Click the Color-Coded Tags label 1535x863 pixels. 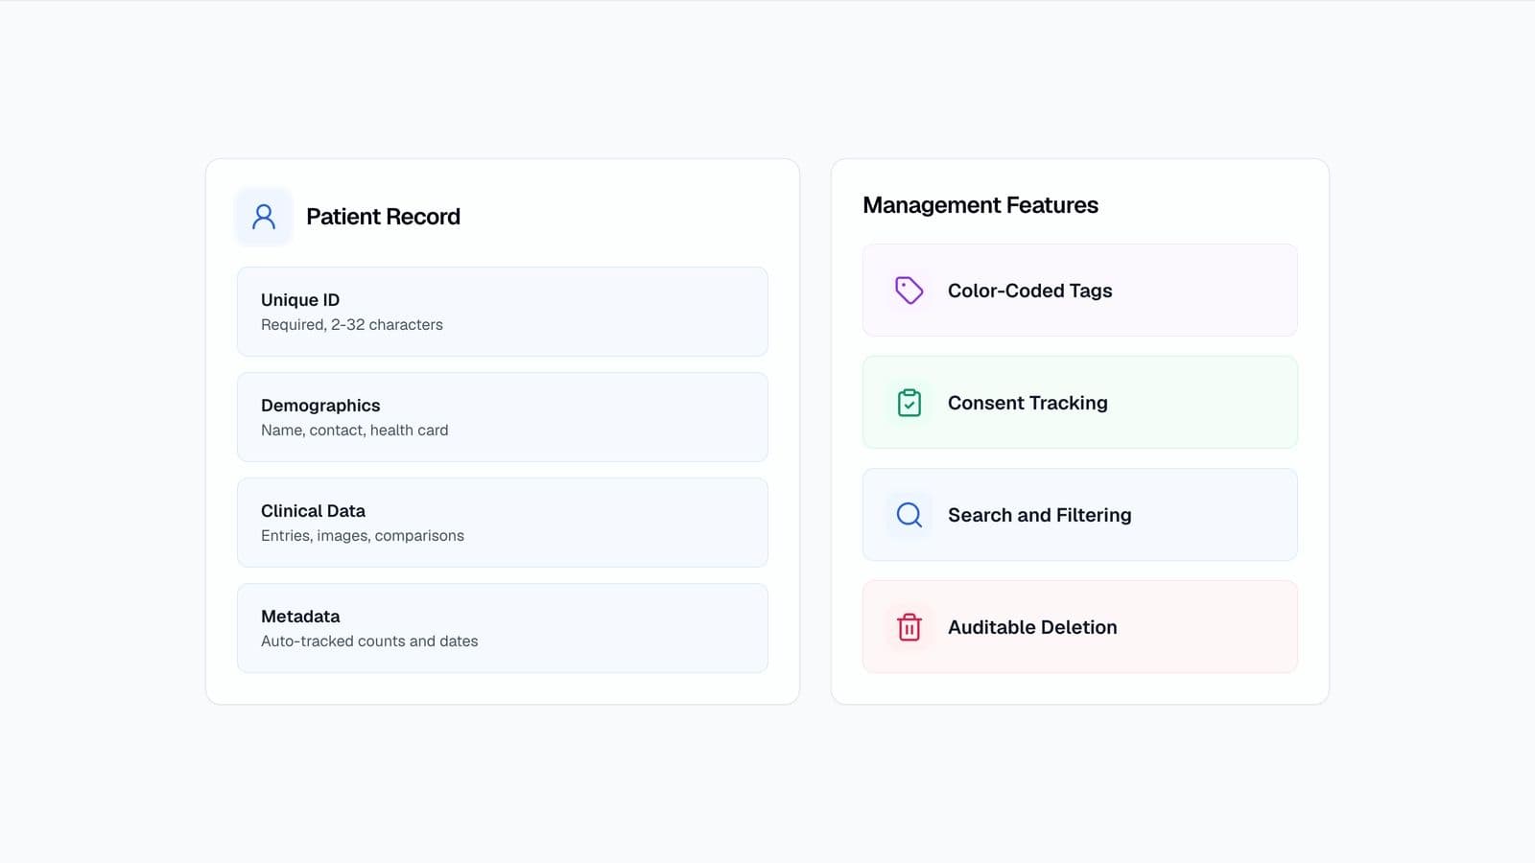(x=1030, y=291)
